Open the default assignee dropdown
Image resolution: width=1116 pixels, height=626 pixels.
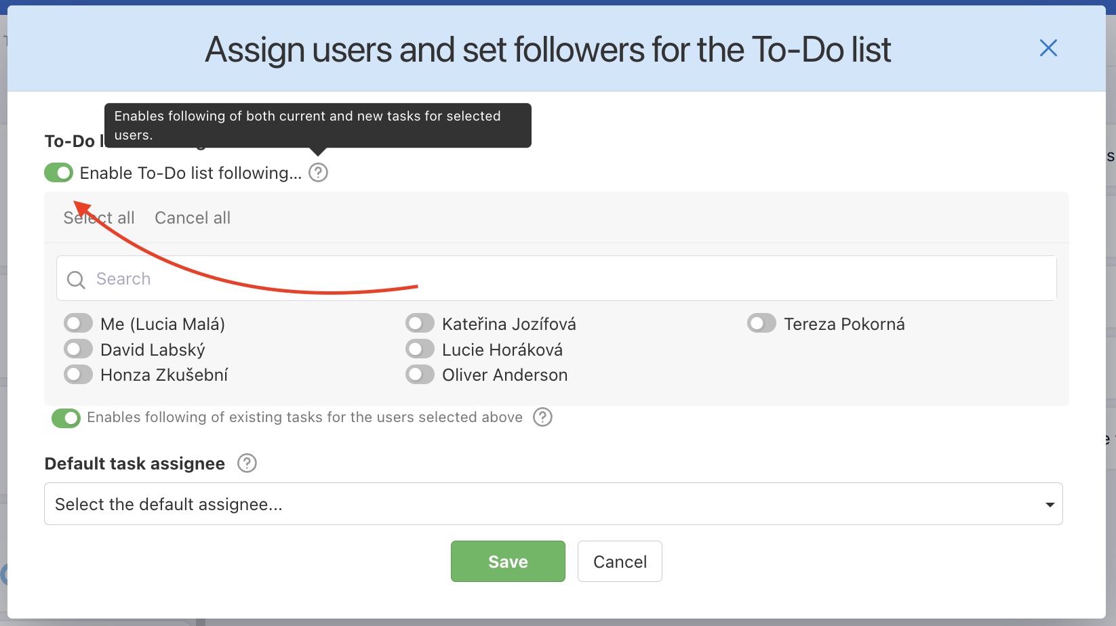pyautogui.click(x=542, y=503)
